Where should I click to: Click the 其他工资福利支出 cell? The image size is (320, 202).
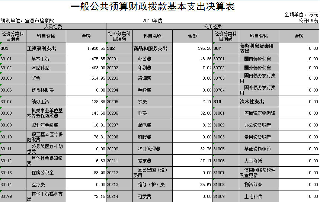click(x=46, y=196)
